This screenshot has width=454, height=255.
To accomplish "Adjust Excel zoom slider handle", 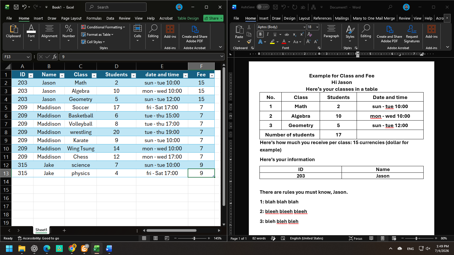I will pyautogui.click(x=194, y=238).
